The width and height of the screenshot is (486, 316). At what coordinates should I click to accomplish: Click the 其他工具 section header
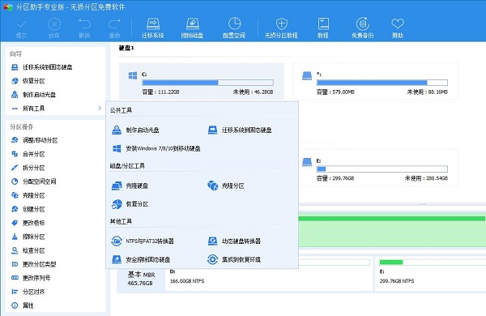tap(122, 221)
